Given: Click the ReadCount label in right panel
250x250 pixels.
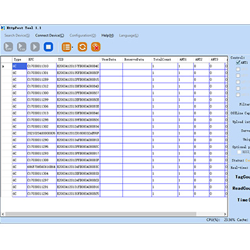Looking at the screenshot, I should click(241, 189).
